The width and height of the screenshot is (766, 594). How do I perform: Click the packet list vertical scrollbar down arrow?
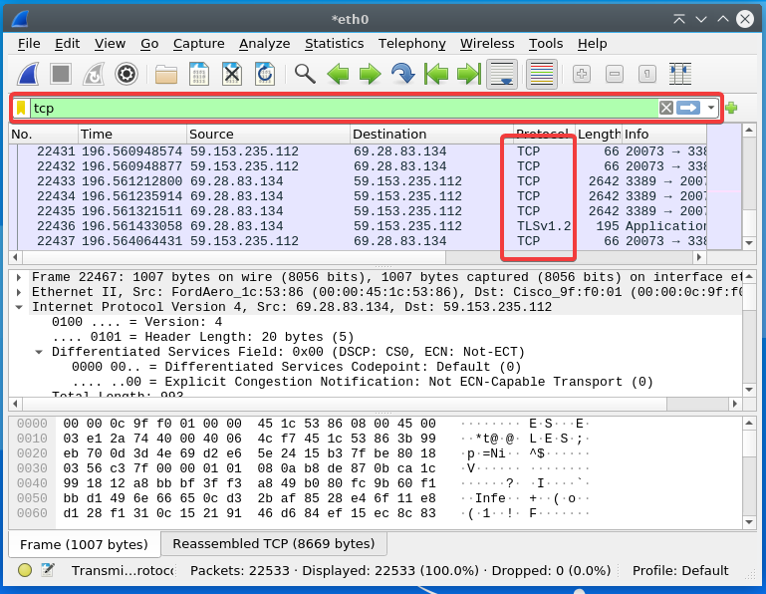[749, 243]
